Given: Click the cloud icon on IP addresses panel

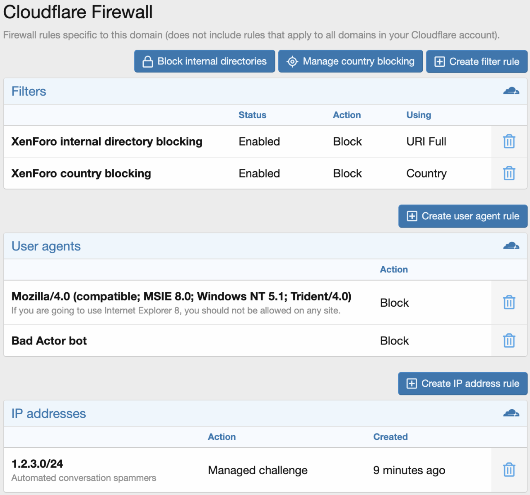Looking at the screenshot, I should click(511, 413).
